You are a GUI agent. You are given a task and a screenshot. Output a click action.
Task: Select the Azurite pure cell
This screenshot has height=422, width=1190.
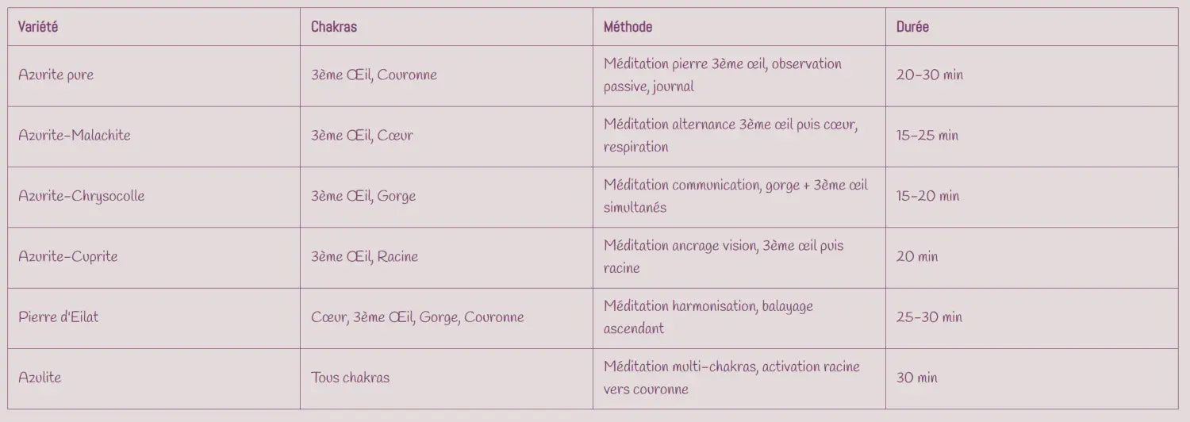56,75
